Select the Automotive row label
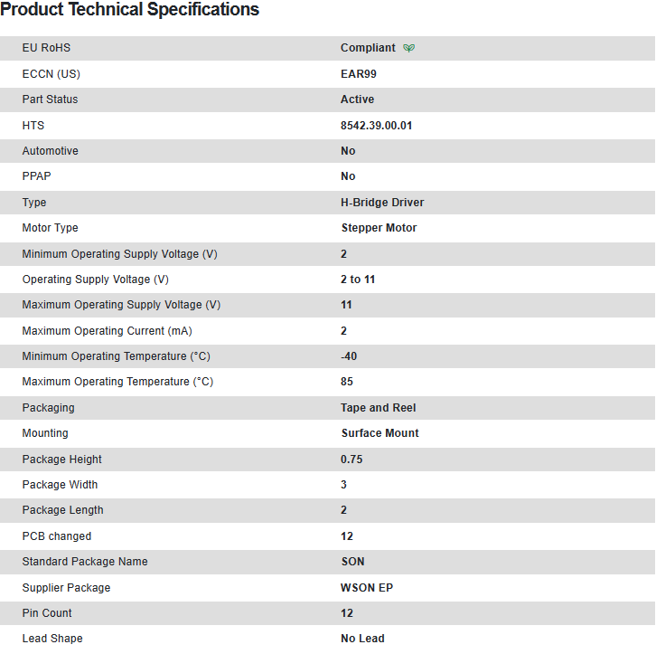656x654 pixels. [50, 151]
